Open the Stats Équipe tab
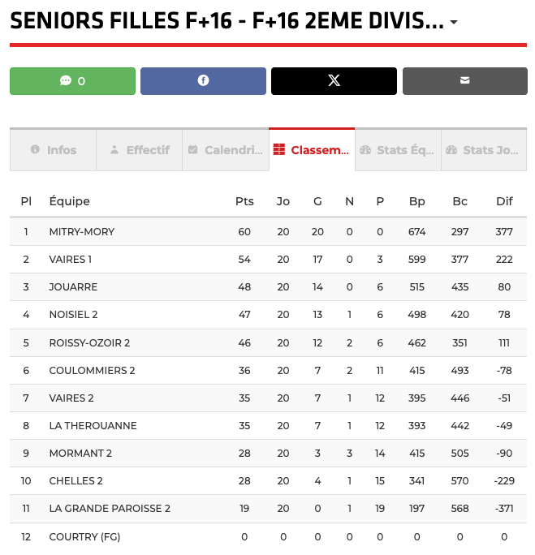The height and width of the screenshot is (555, 535). [398, 150]
